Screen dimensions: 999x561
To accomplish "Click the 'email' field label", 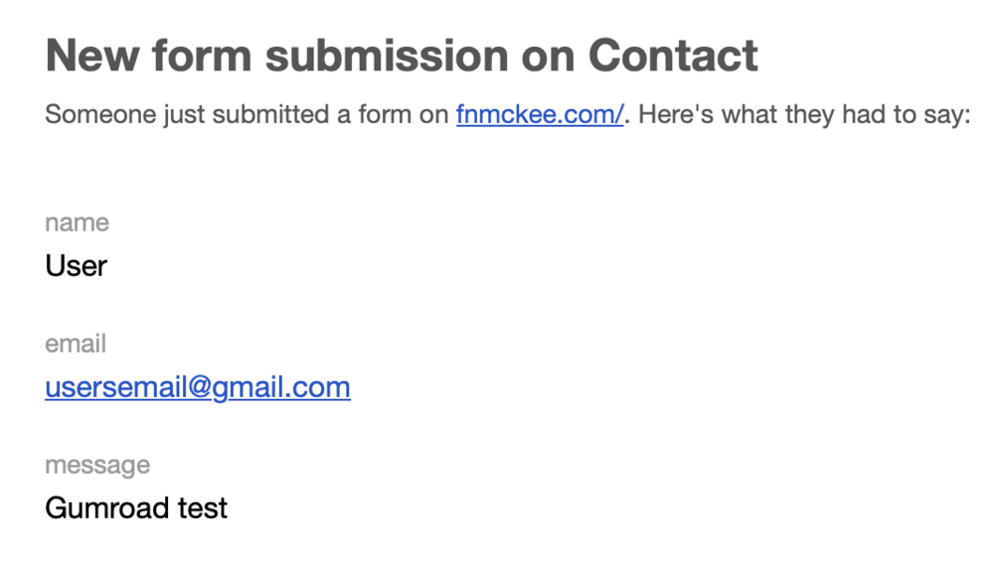I will click(76, 344).
